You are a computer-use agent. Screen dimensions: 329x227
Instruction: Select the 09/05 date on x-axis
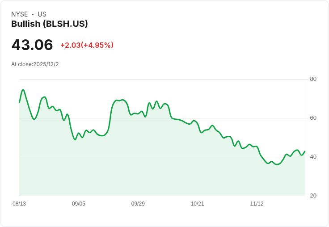click(79, 204)
